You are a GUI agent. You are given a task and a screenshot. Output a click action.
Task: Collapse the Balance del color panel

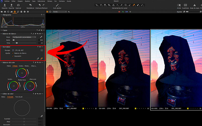click(x=1, y=63)
